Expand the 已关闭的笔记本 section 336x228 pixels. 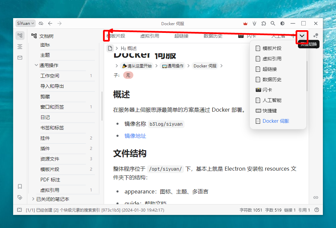coord(33,199)
